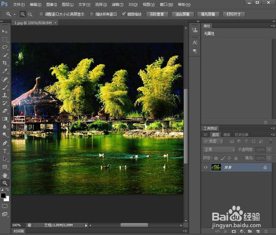Screen dimensions: 276x235
Task: Select the Hand tool
Action: coord(5,175)
